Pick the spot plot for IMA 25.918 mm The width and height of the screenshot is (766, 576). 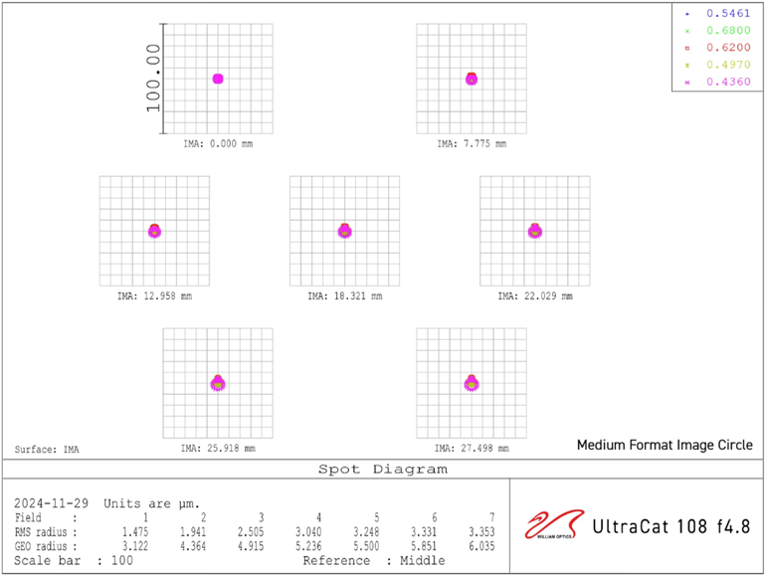tap(218, 382)
